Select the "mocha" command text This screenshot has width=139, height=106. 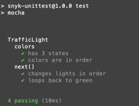coord(16,13)
